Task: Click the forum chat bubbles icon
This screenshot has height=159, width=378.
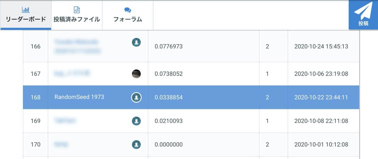Action: (128, 10)
